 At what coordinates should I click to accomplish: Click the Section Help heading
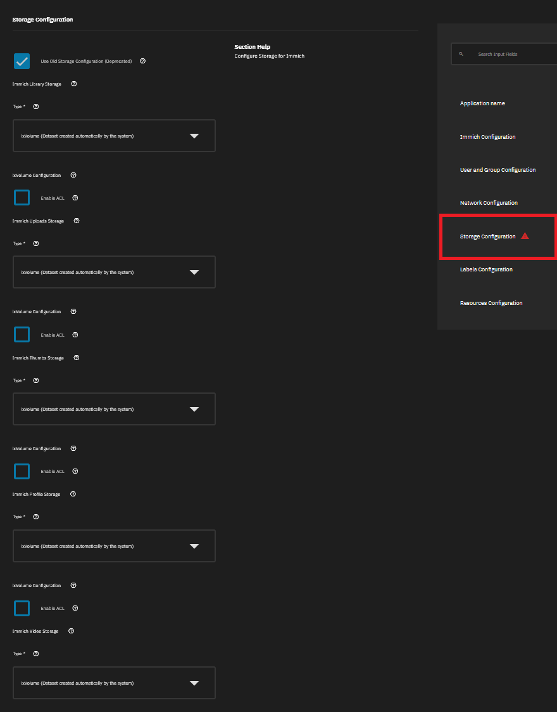pyautogui.click(x=253, y=47)
